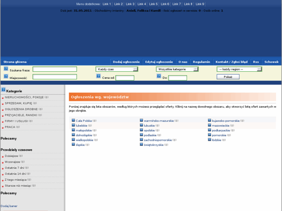
Task: Click icon next to warmińsko-mazurskie
Action: 141,120
